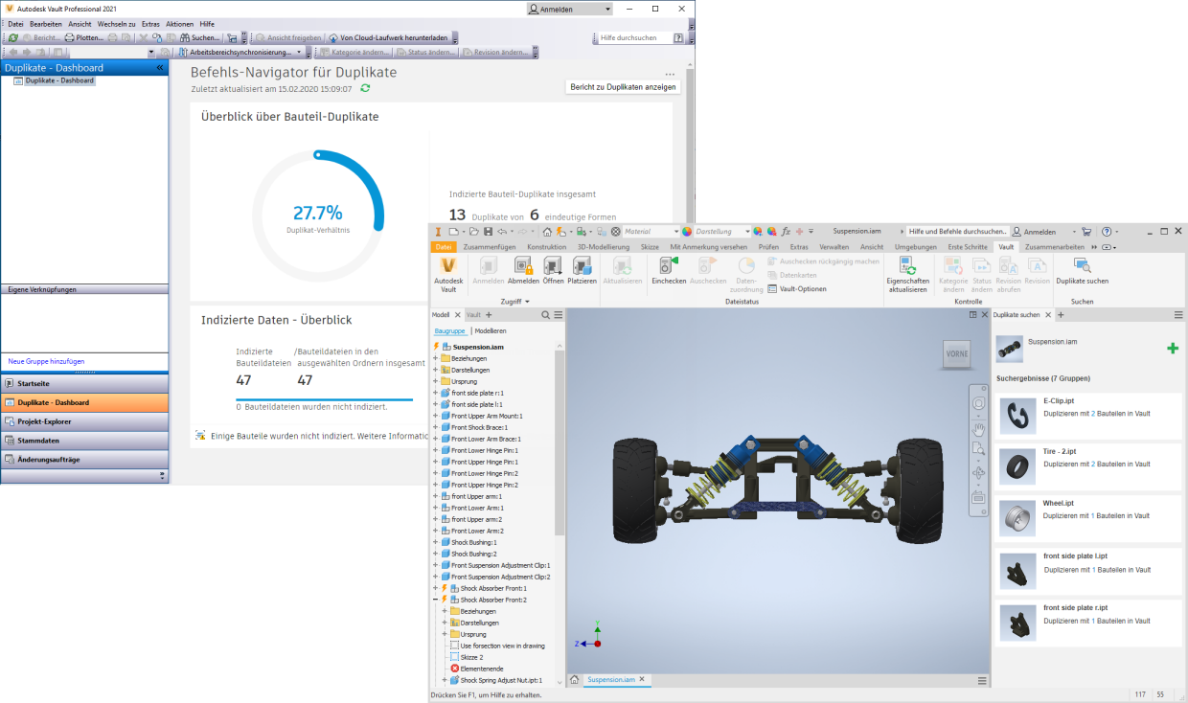
Task: Click the hamburger menu in Duplikate suchen panel
Action: (x=1178, y=315)
